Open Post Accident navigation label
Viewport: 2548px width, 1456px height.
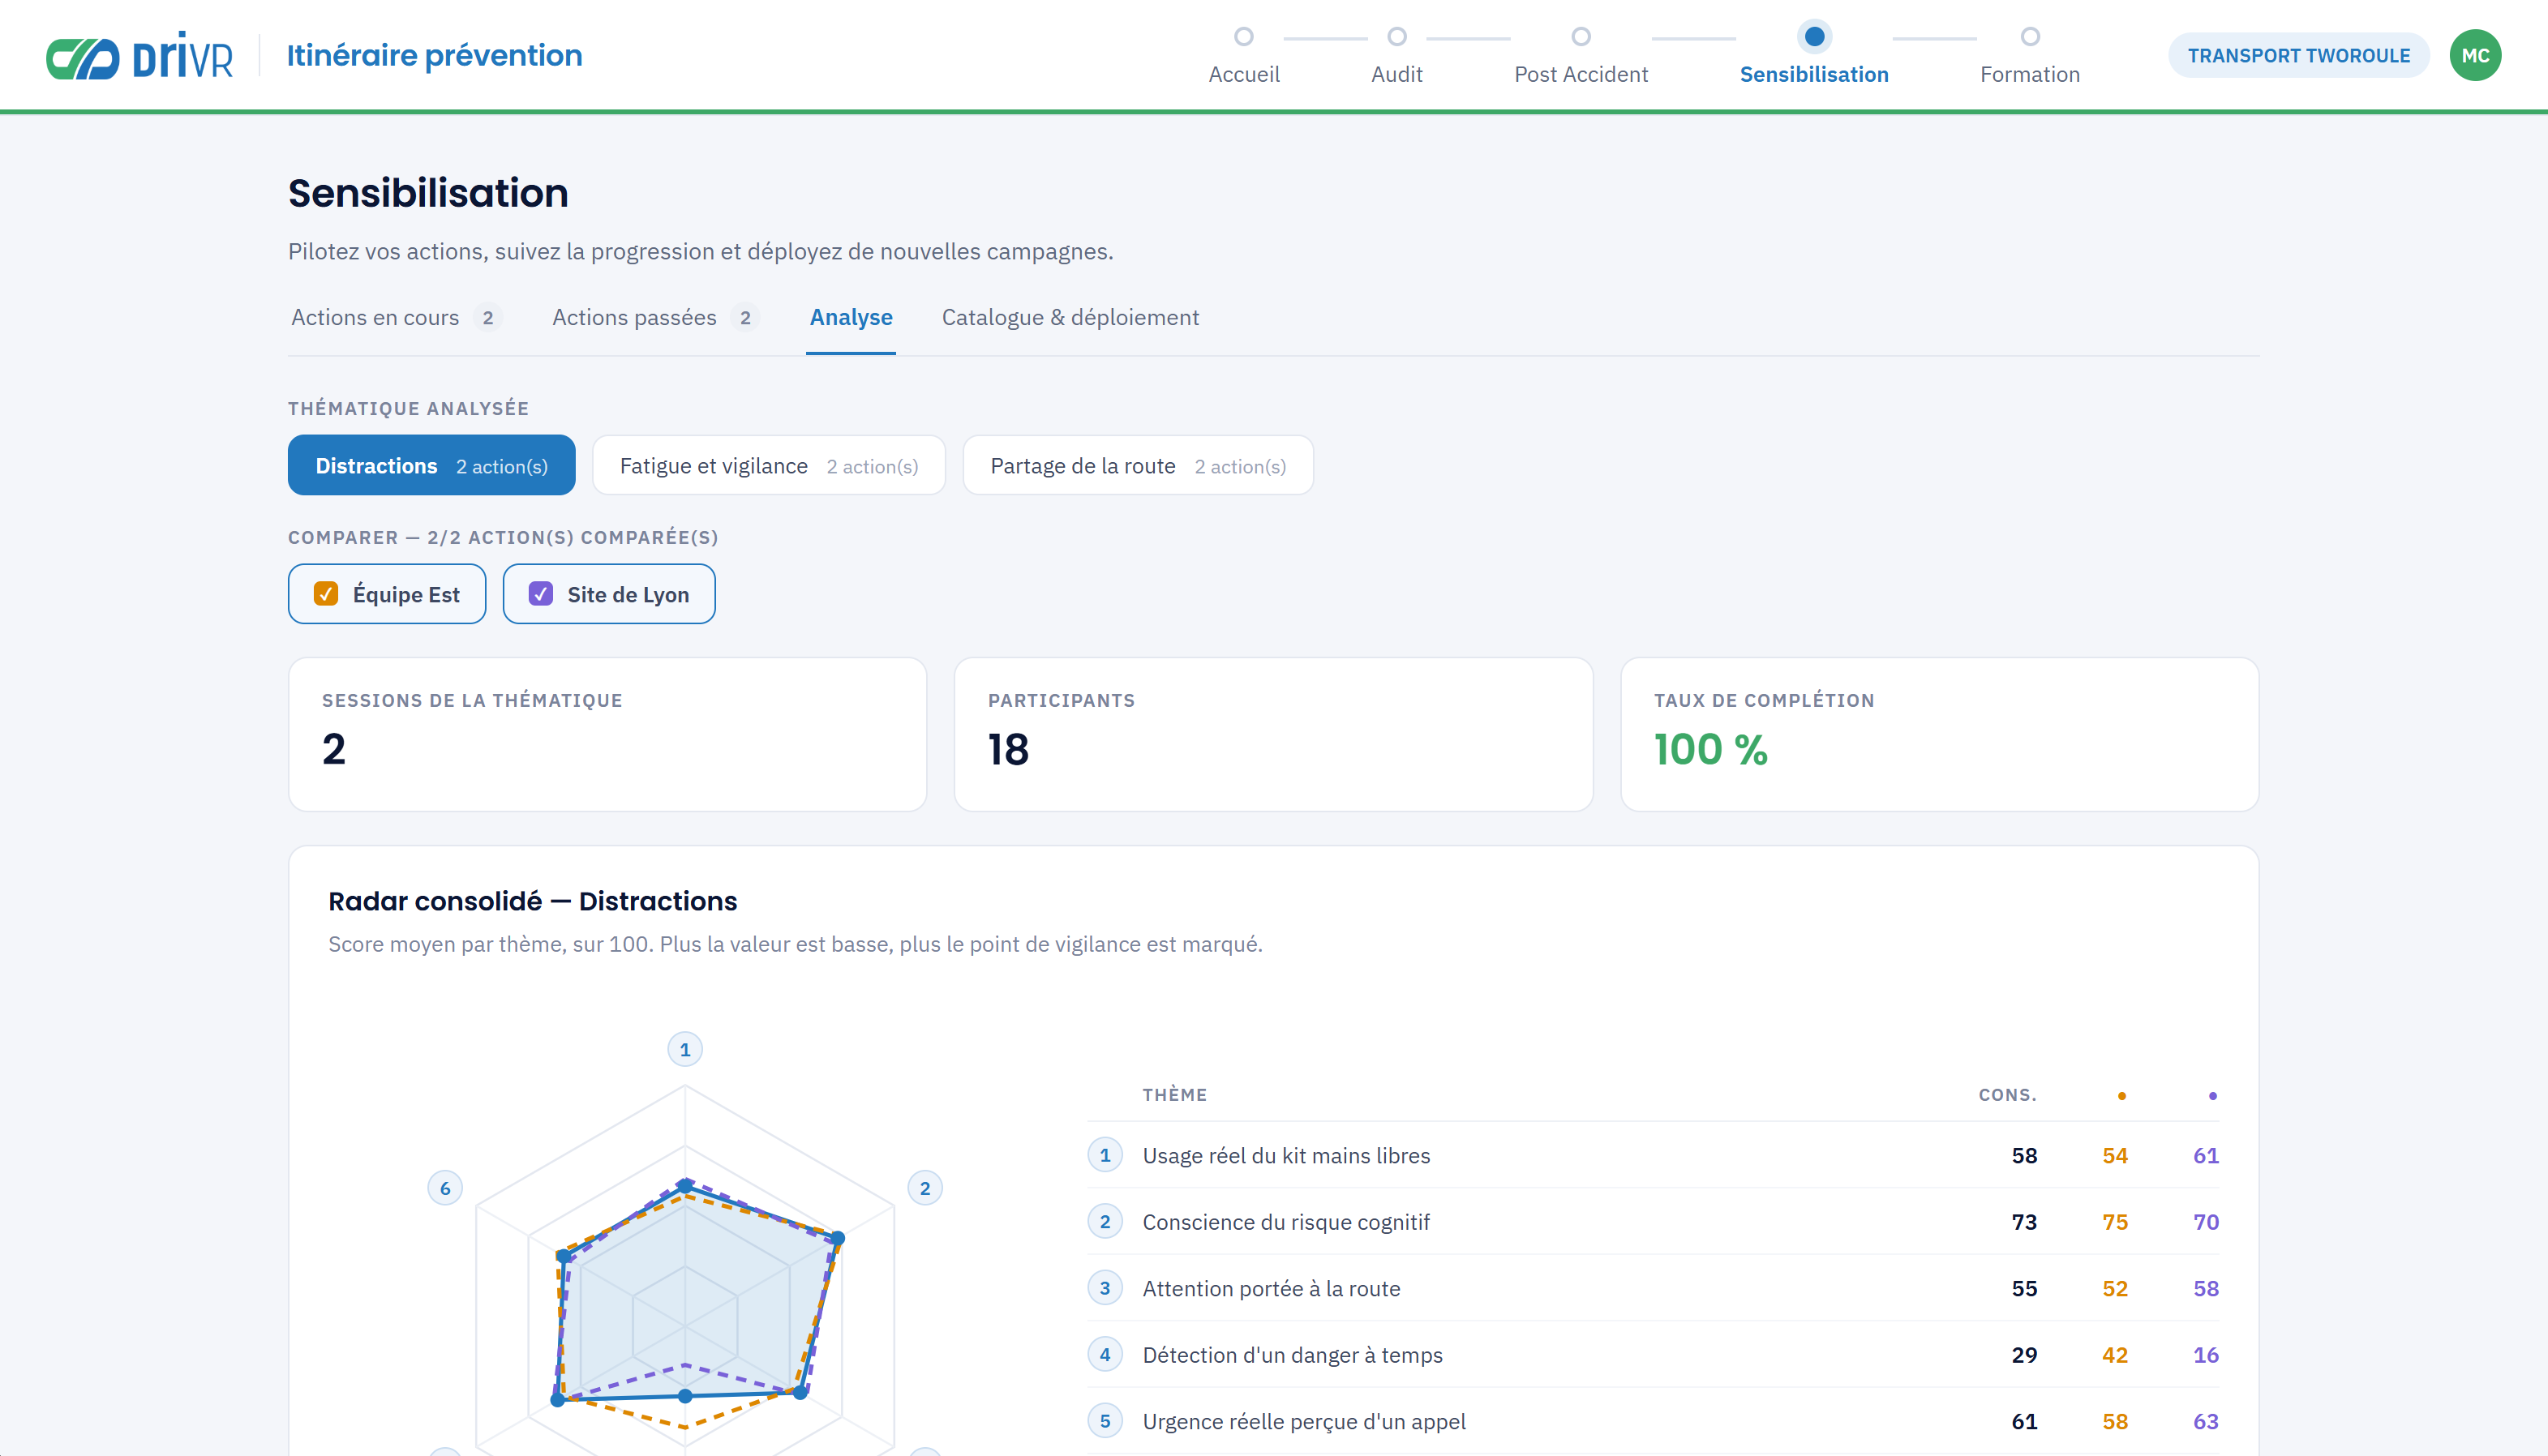[1580, 74]
